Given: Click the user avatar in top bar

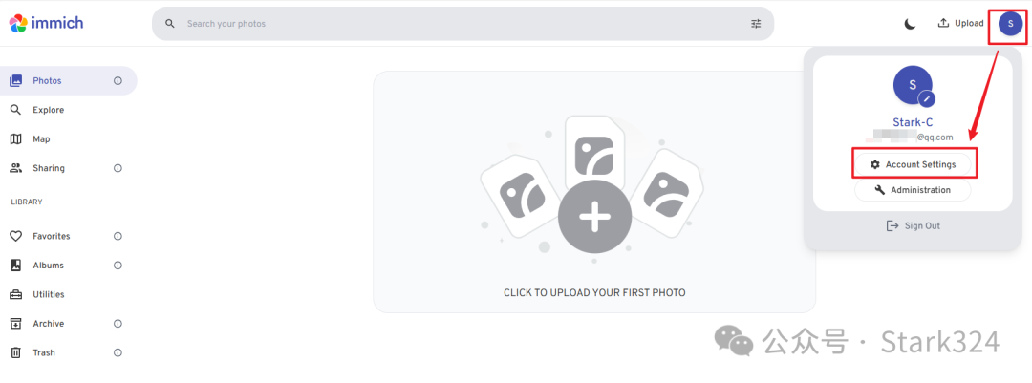Looking at the screenshot, I should click(1010, 24).
